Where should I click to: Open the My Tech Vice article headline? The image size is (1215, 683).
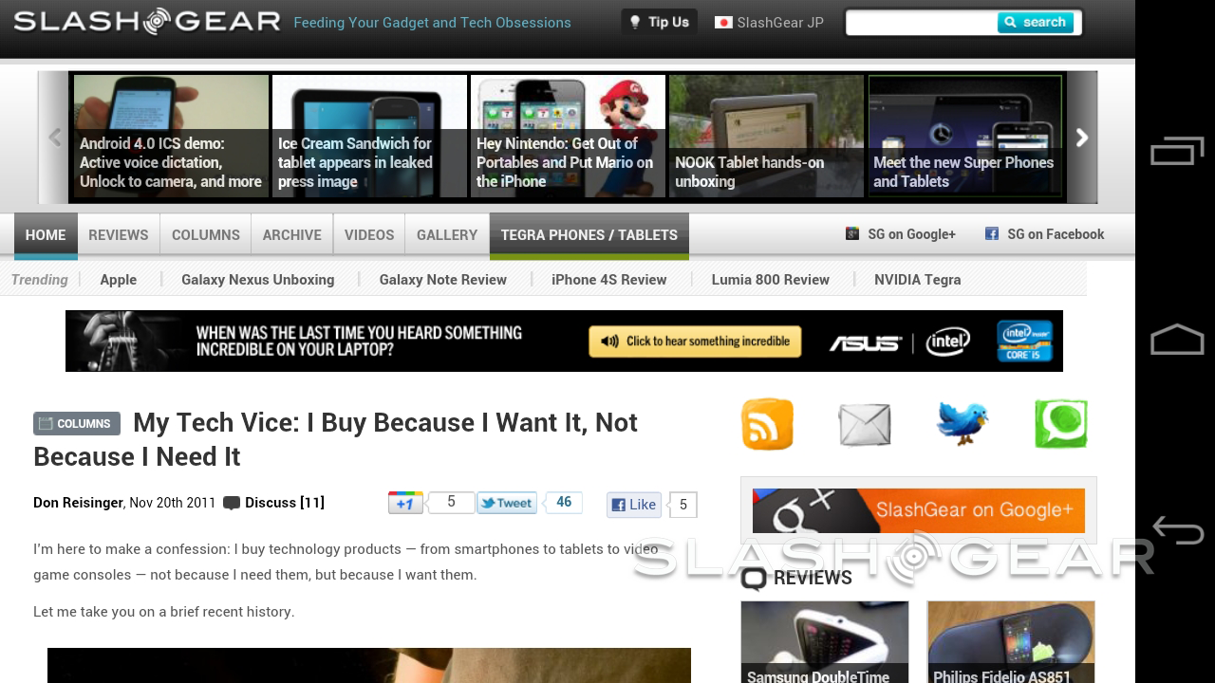(336, 439)
